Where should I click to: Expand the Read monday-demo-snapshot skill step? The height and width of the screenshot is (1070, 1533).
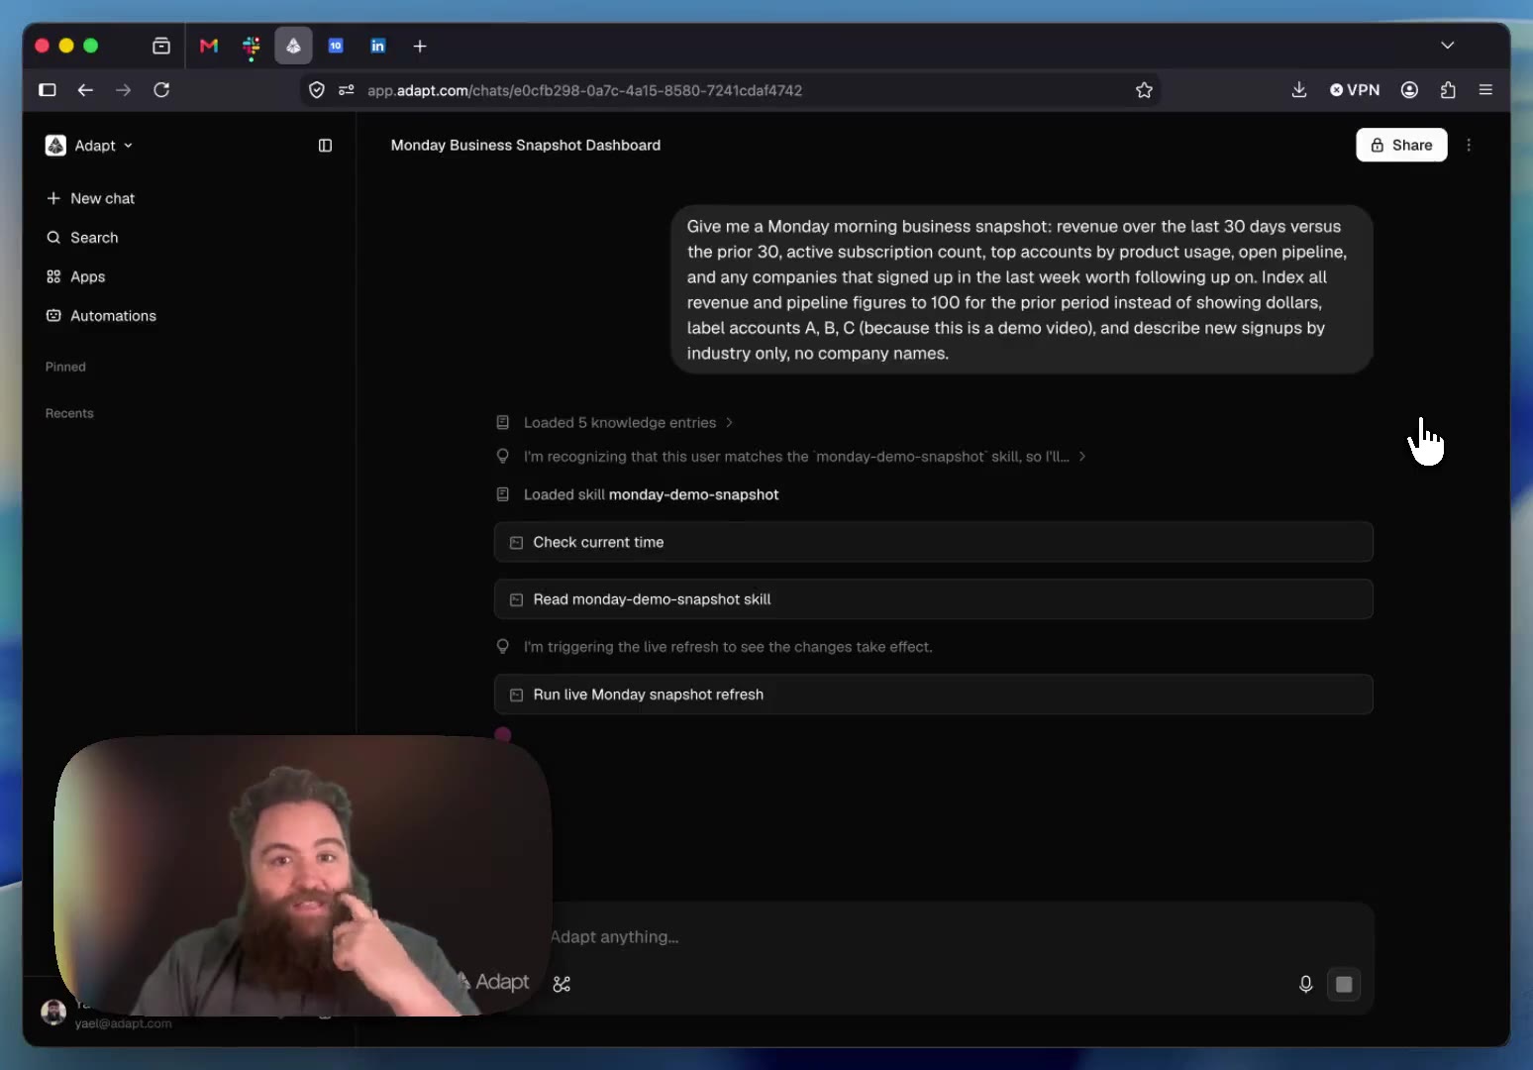coord(933,599)
